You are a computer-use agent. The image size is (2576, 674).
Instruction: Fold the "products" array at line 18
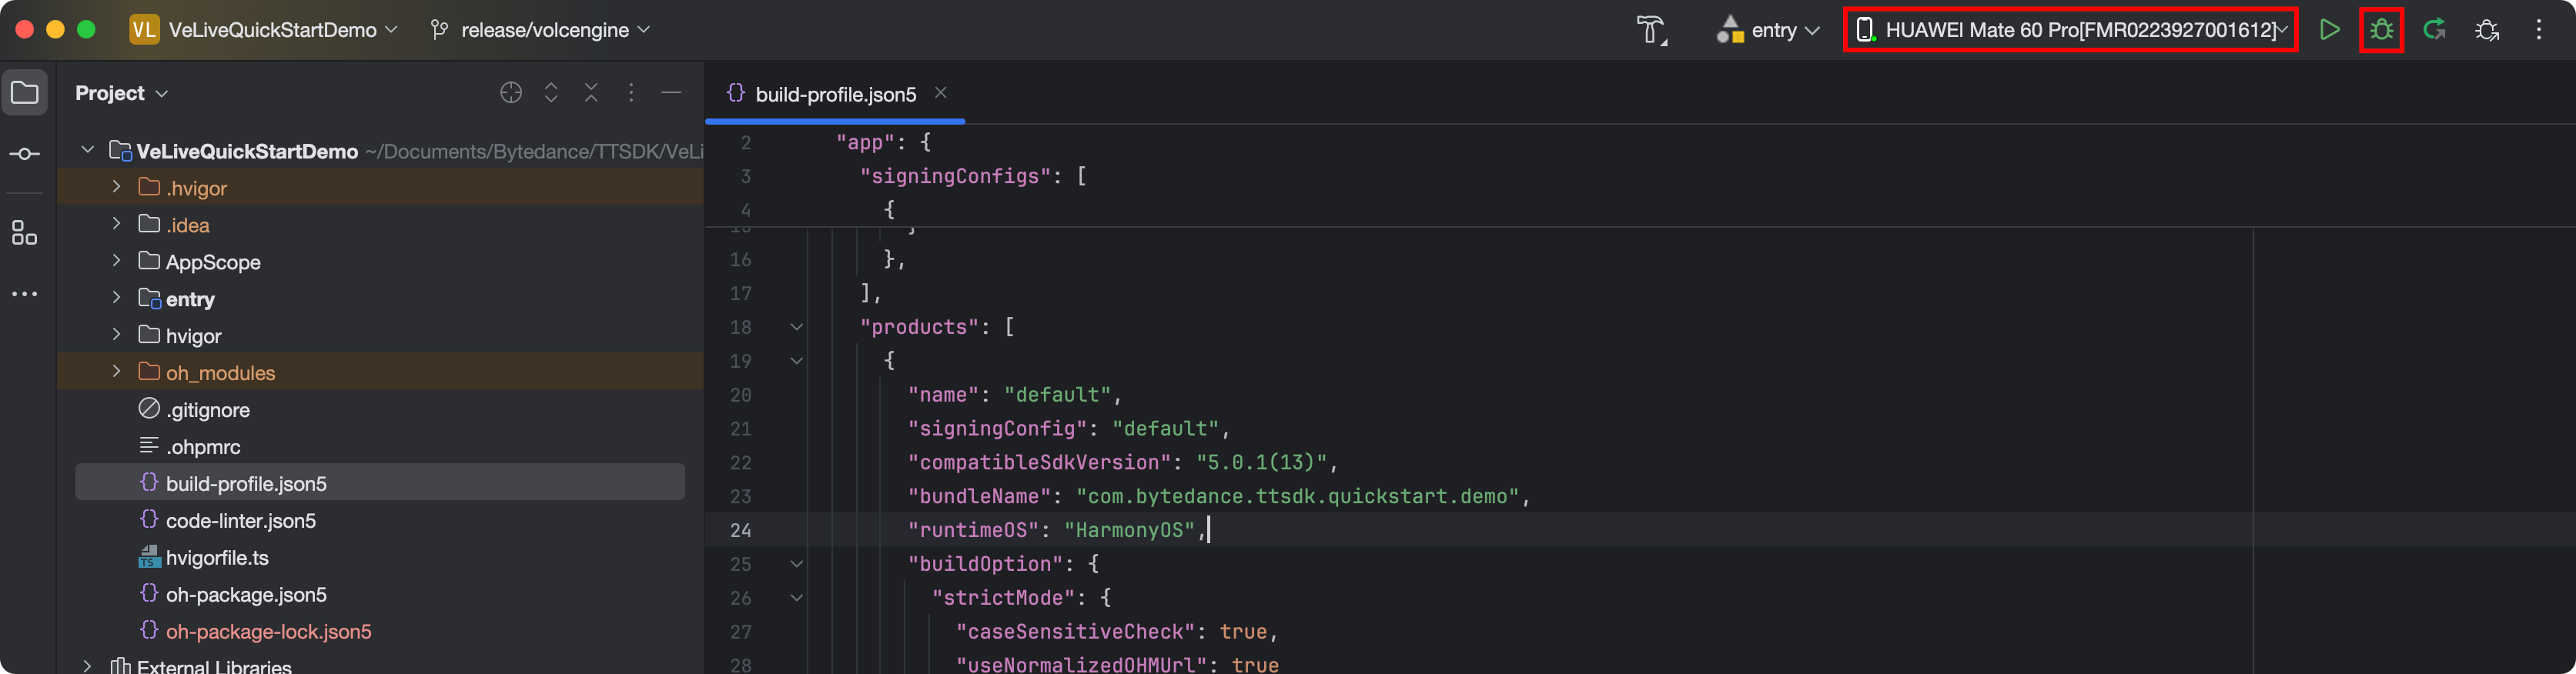pyautogui.click(x=796, y=327)
